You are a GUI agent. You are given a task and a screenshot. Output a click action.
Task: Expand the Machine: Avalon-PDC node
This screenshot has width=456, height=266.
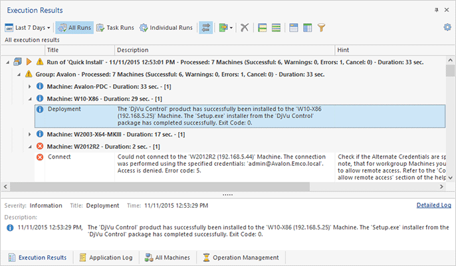(x=30, y=86)
